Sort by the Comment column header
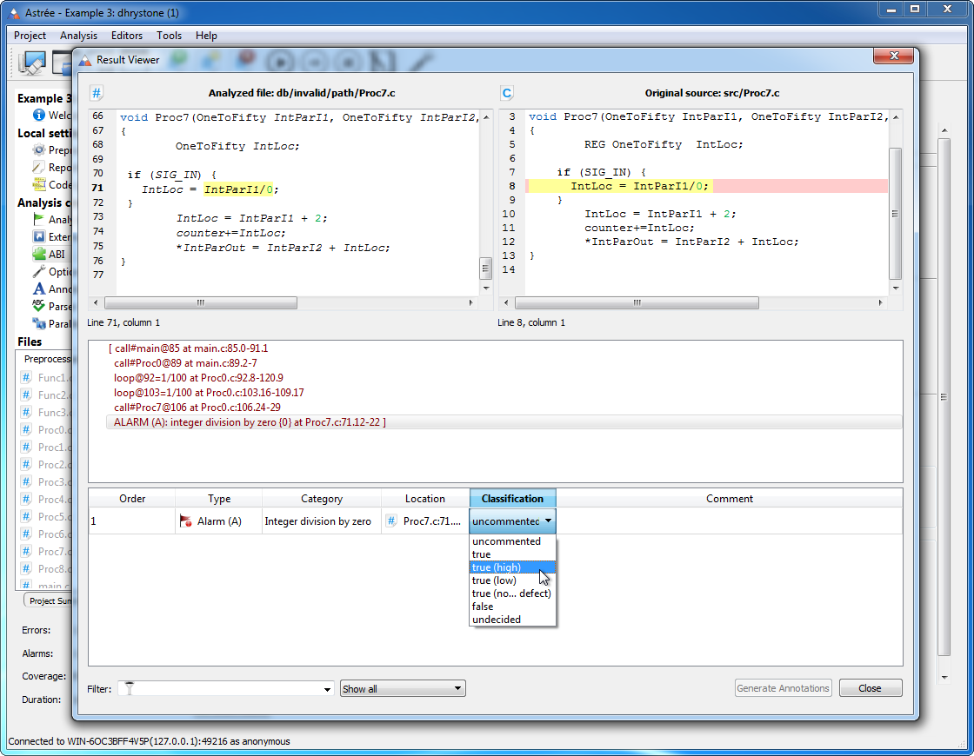Screen dimensions: 974x756 730,499
